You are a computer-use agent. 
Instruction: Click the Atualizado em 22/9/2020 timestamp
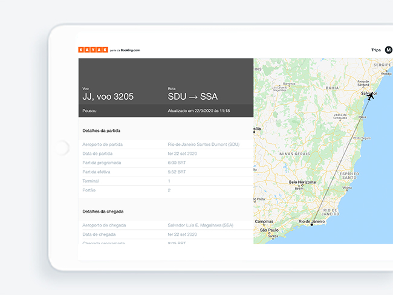[198, 111]
